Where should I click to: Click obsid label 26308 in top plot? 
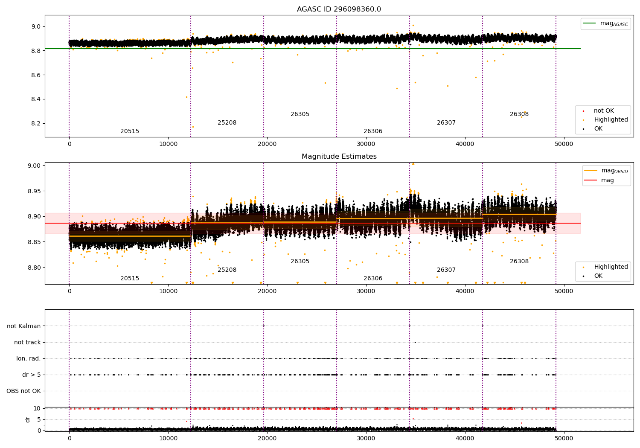(x=519, y=114)
